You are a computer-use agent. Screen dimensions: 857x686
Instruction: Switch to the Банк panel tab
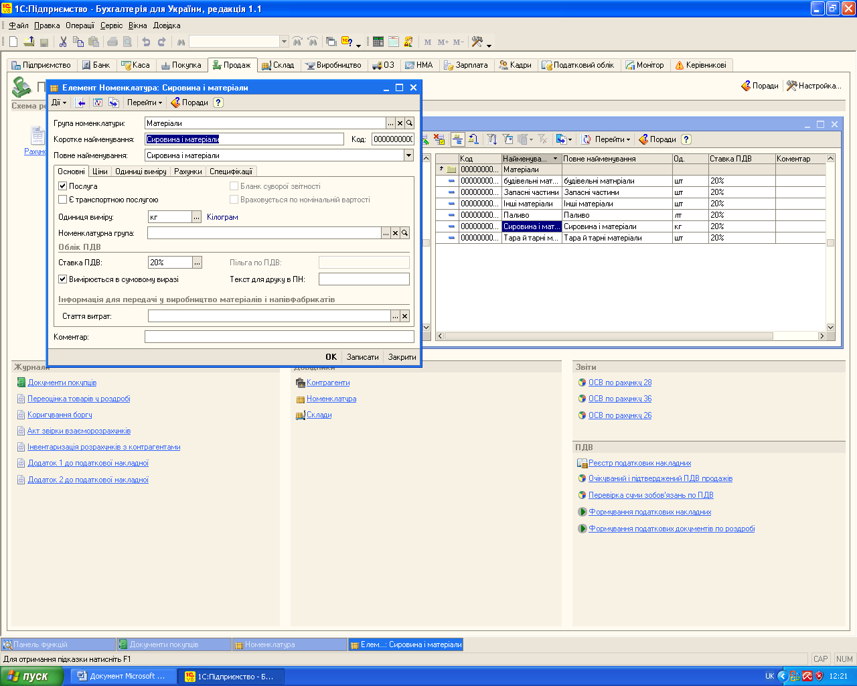tap(96, 65)
